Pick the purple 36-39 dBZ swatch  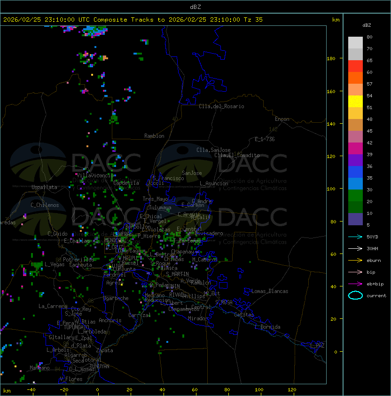[355, 160]
